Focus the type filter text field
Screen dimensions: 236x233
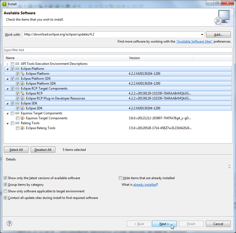[118, 50]
